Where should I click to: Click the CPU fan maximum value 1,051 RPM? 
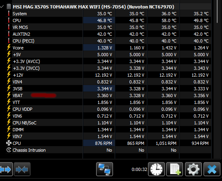166,143
